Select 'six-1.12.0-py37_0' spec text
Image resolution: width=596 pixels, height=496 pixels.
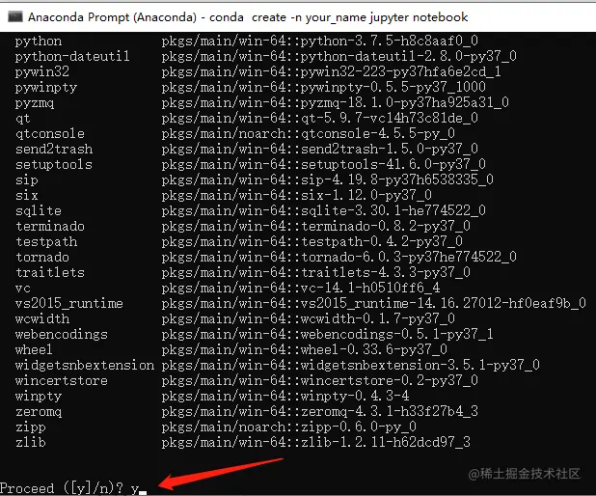366,195
